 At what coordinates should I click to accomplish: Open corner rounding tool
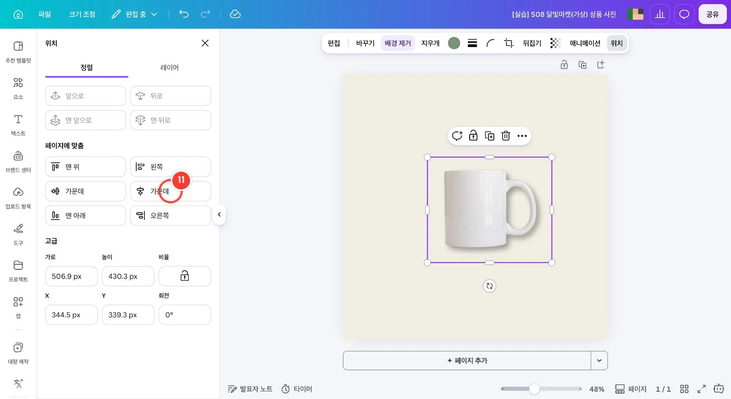tap(491, 43)
